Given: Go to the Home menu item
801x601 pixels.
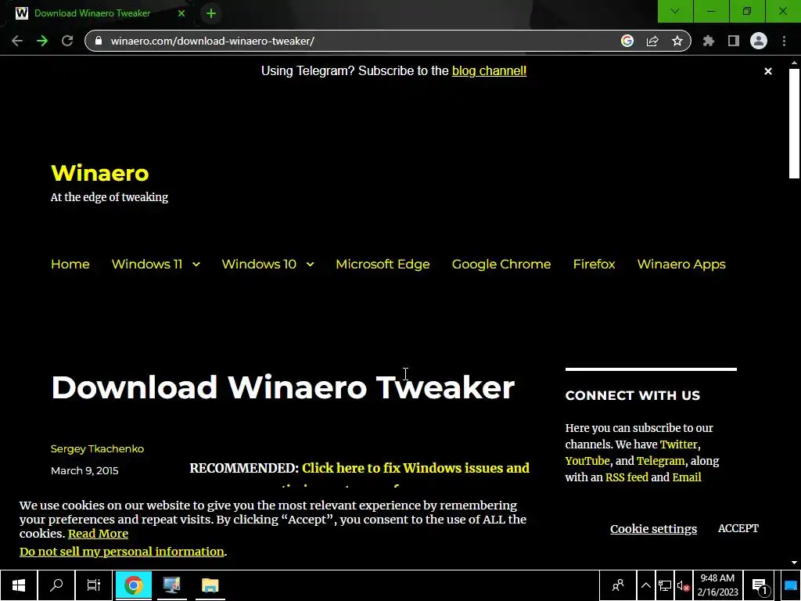Looking at the screenshot, I should pyautogui.click(x=70, y=265).
